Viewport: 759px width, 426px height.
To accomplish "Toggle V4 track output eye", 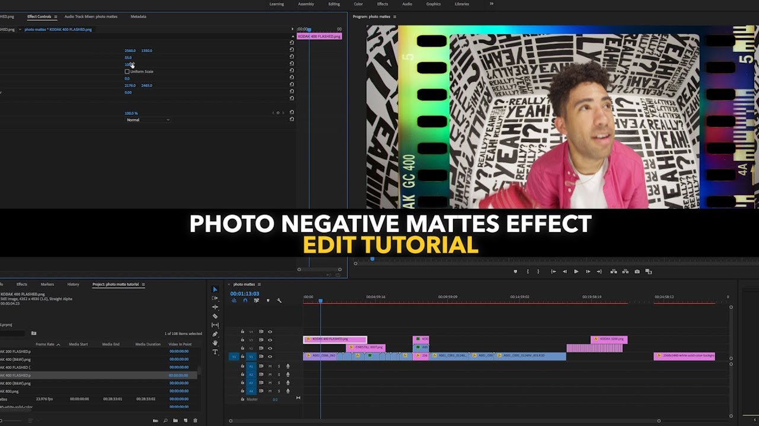I will pyautogui.click(x=270, y=332).
